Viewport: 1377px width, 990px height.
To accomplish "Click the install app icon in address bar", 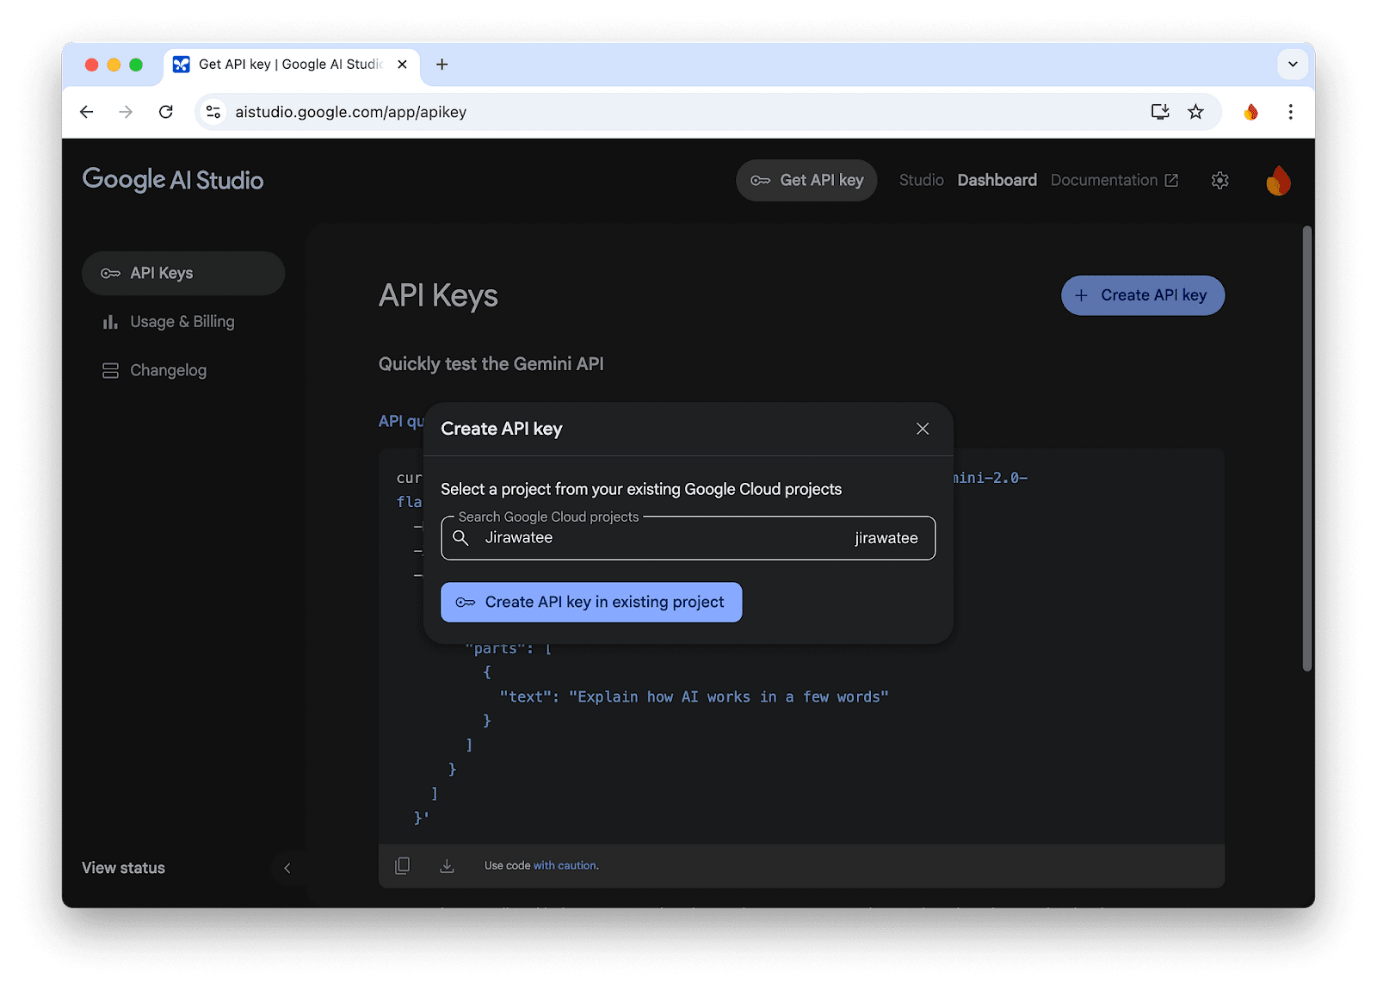I will coord(1160,112).
